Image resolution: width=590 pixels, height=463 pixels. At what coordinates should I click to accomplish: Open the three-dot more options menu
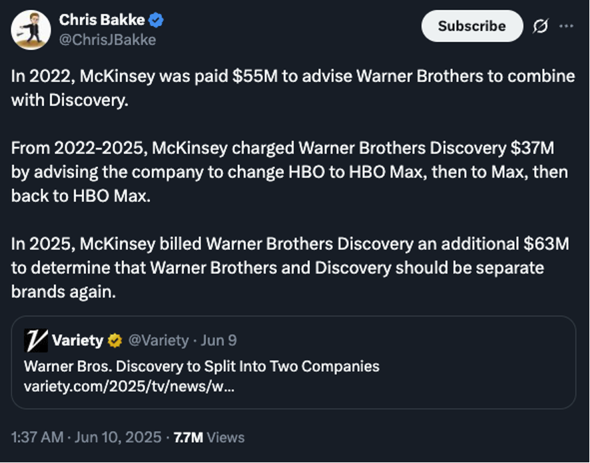point(566,26)
